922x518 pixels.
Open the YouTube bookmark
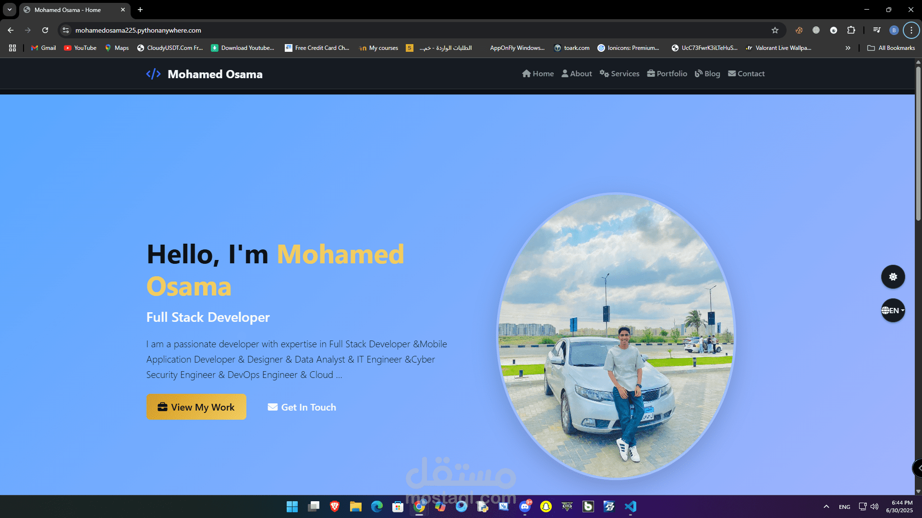click(x=80, y=48)
